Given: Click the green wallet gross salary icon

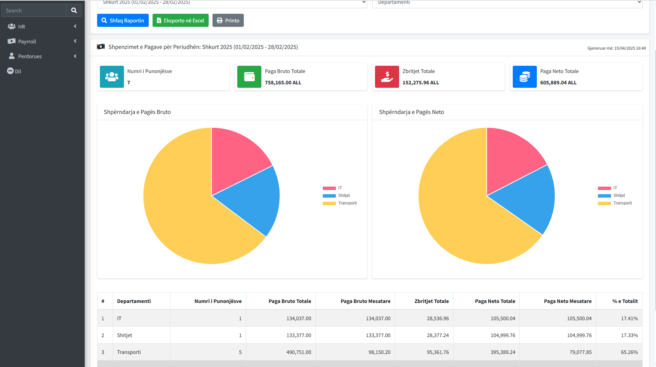Looking at the screenshot, I should (249, 77).
